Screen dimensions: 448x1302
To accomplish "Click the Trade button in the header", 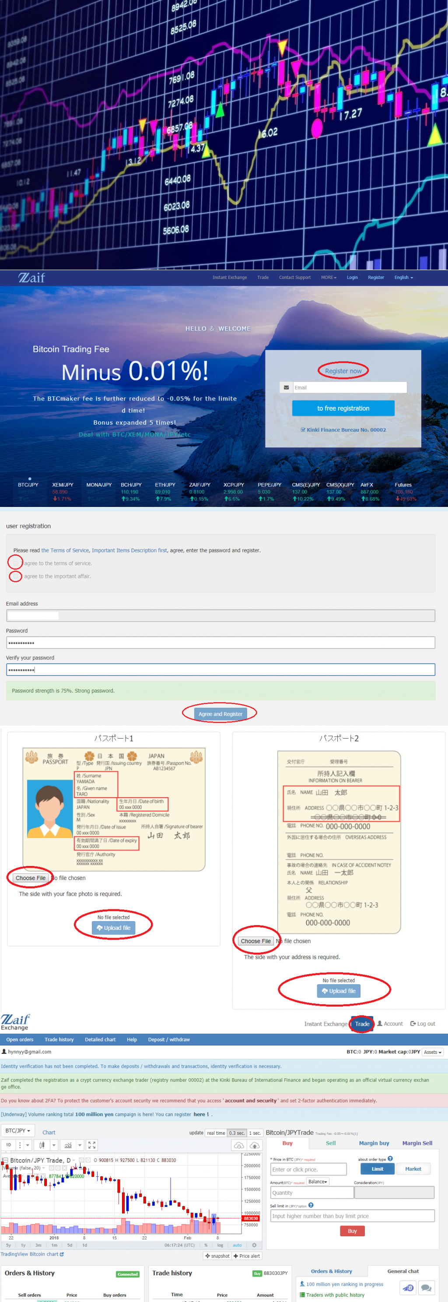I will coord(362,1024).
